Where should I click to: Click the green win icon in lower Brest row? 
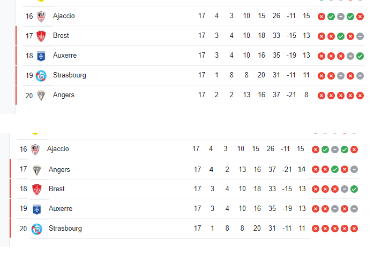click(354, 189)
